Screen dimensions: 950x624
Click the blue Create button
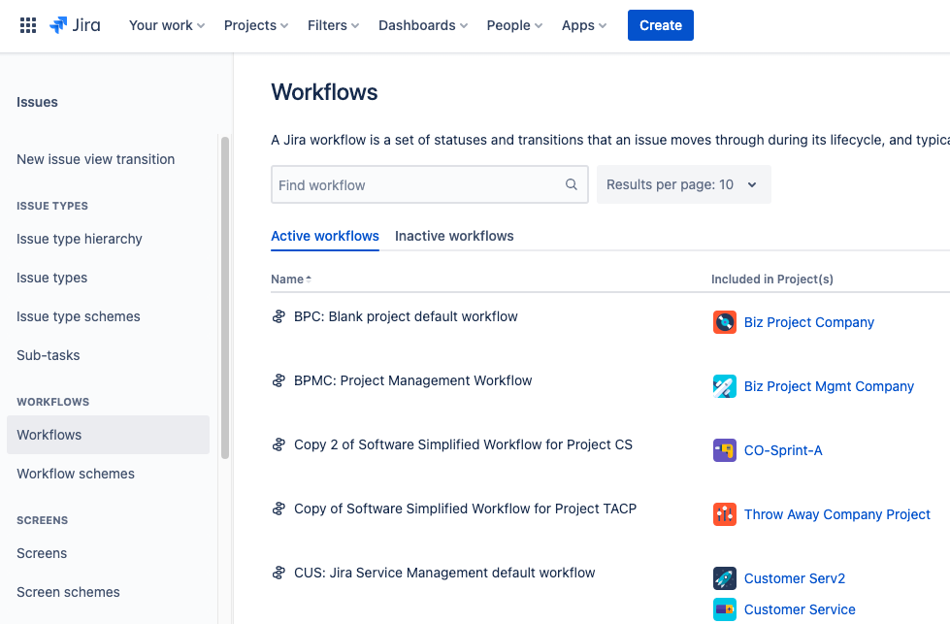[661, 25]
